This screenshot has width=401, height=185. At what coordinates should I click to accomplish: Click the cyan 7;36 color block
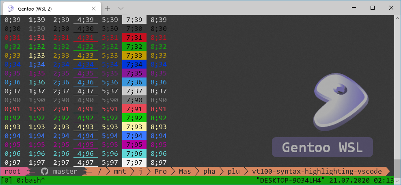coord(134,82)
